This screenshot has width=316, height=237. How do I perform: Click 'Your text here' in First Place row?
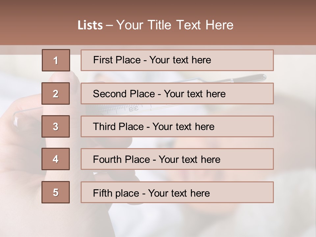pyautogui.click(x=180, y=60)
